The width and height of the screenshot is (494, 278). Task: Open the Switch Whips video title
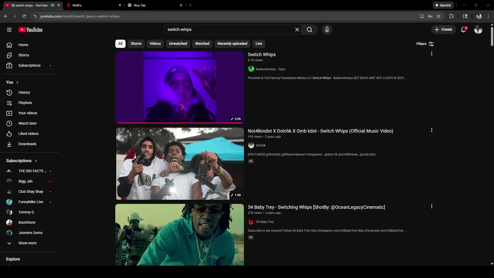pos(262,54)
